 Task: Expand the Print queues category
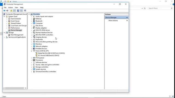31,58
